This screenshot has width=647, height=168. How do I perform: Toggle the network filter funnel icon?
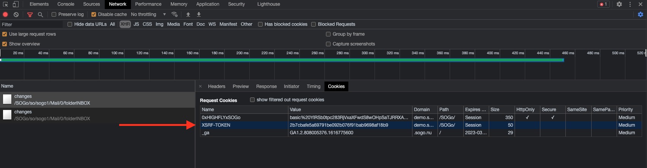coord(30,14)
